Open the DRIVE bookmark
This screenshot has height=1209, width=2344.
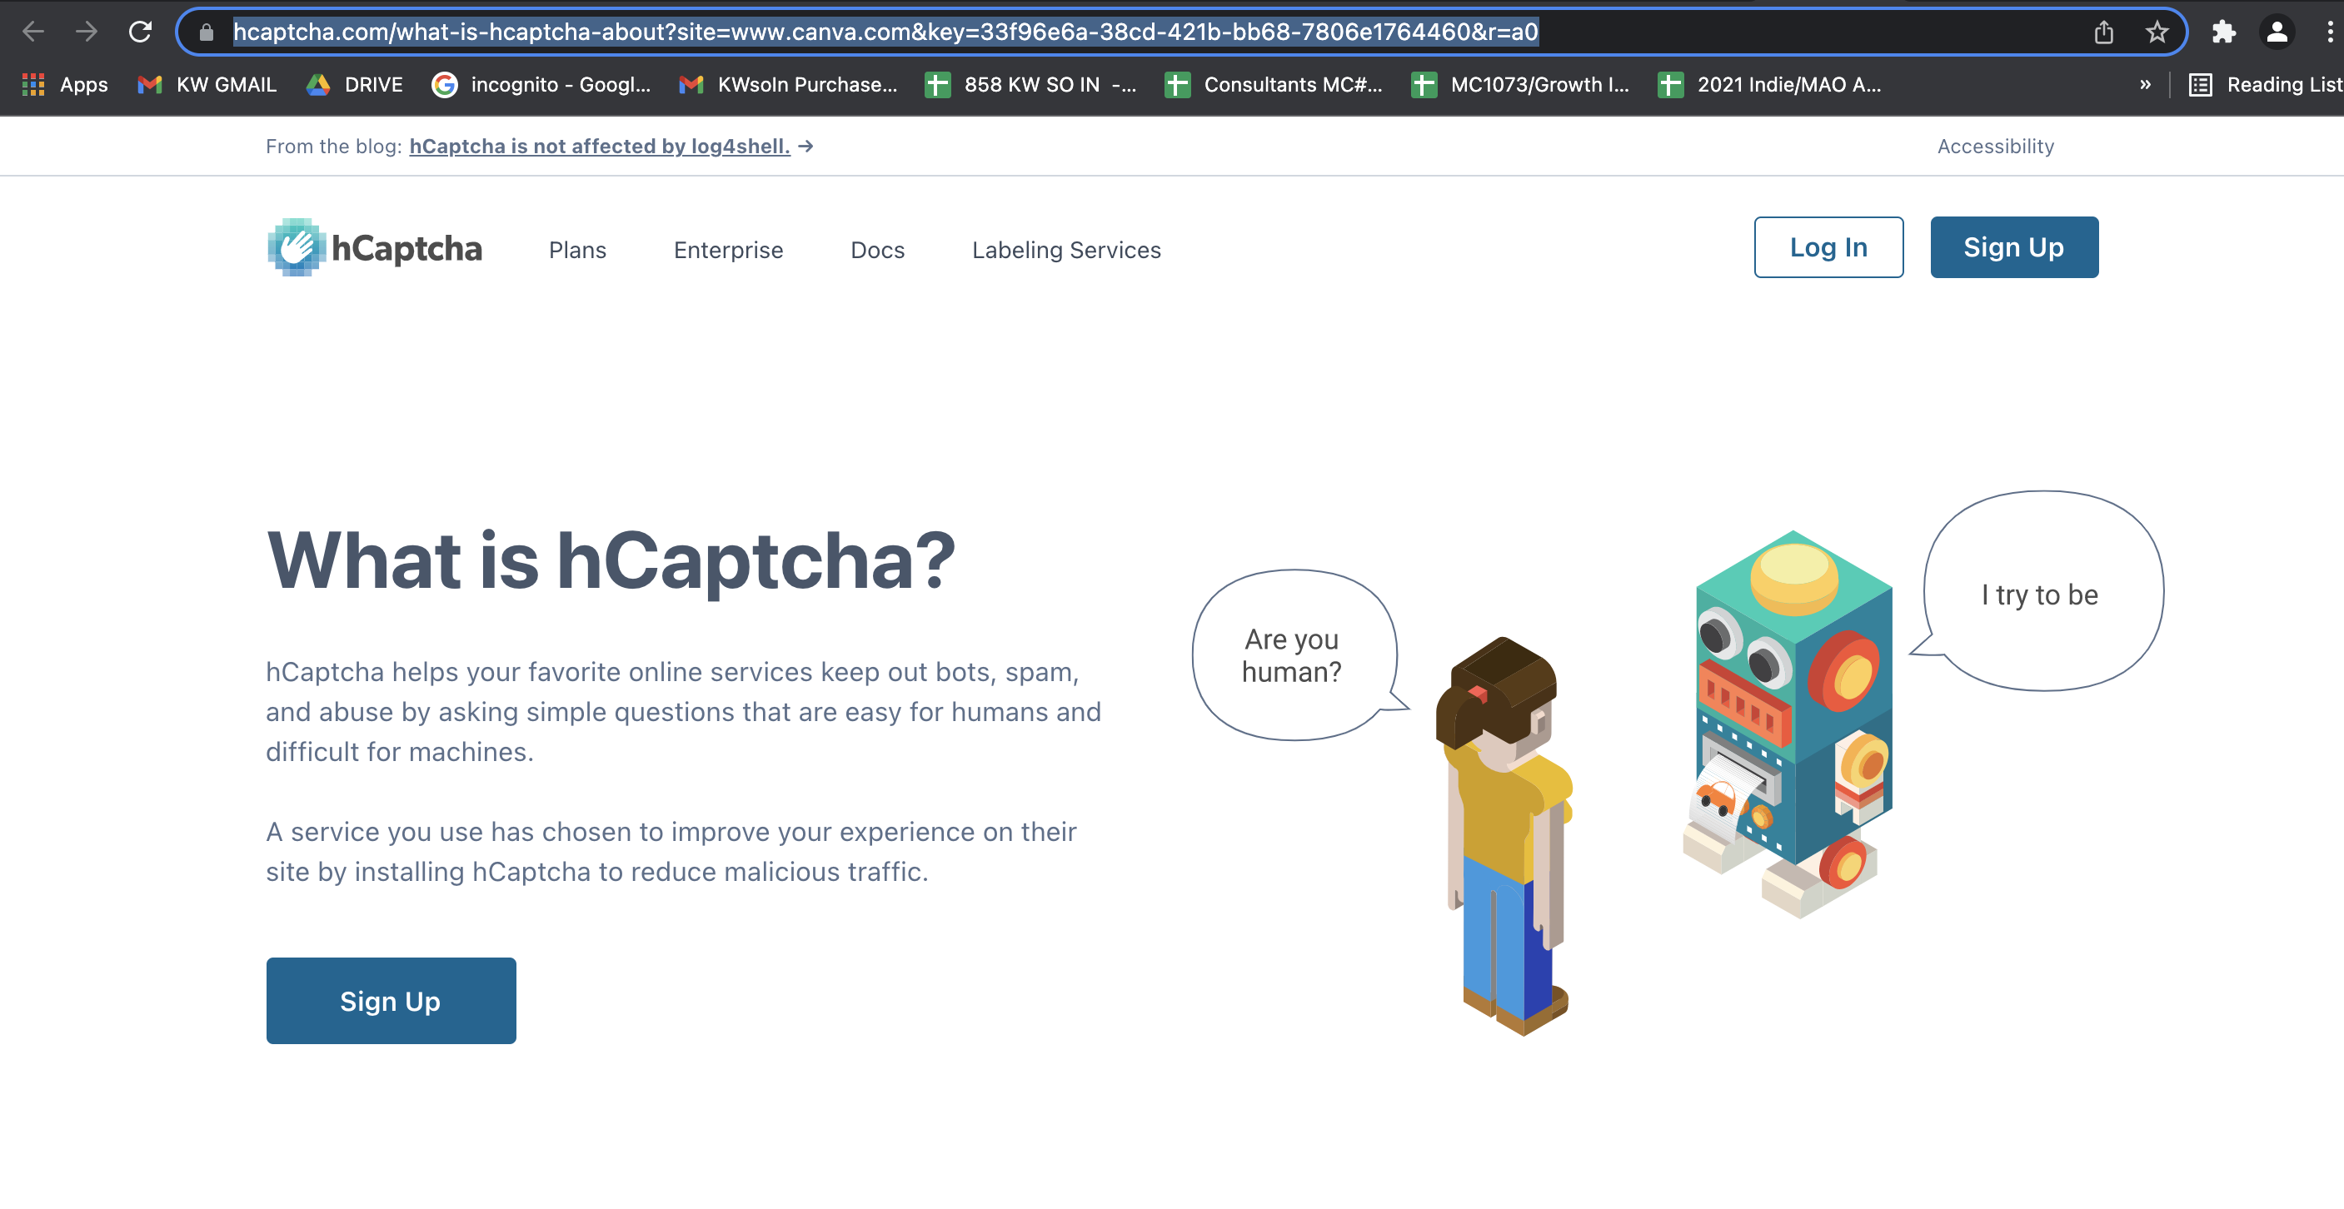355,85
